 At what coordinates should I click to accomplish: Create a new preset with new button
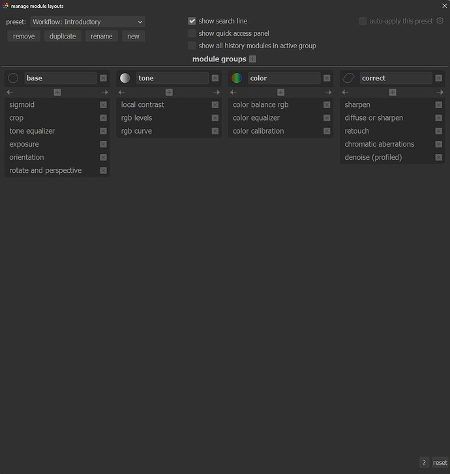[133, 37]
